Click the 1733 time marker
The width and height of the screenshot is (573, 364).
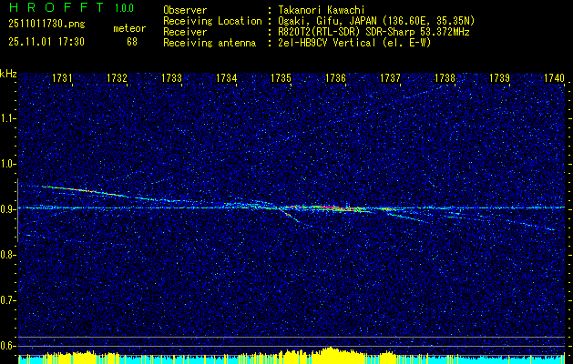tap(171, 77)
